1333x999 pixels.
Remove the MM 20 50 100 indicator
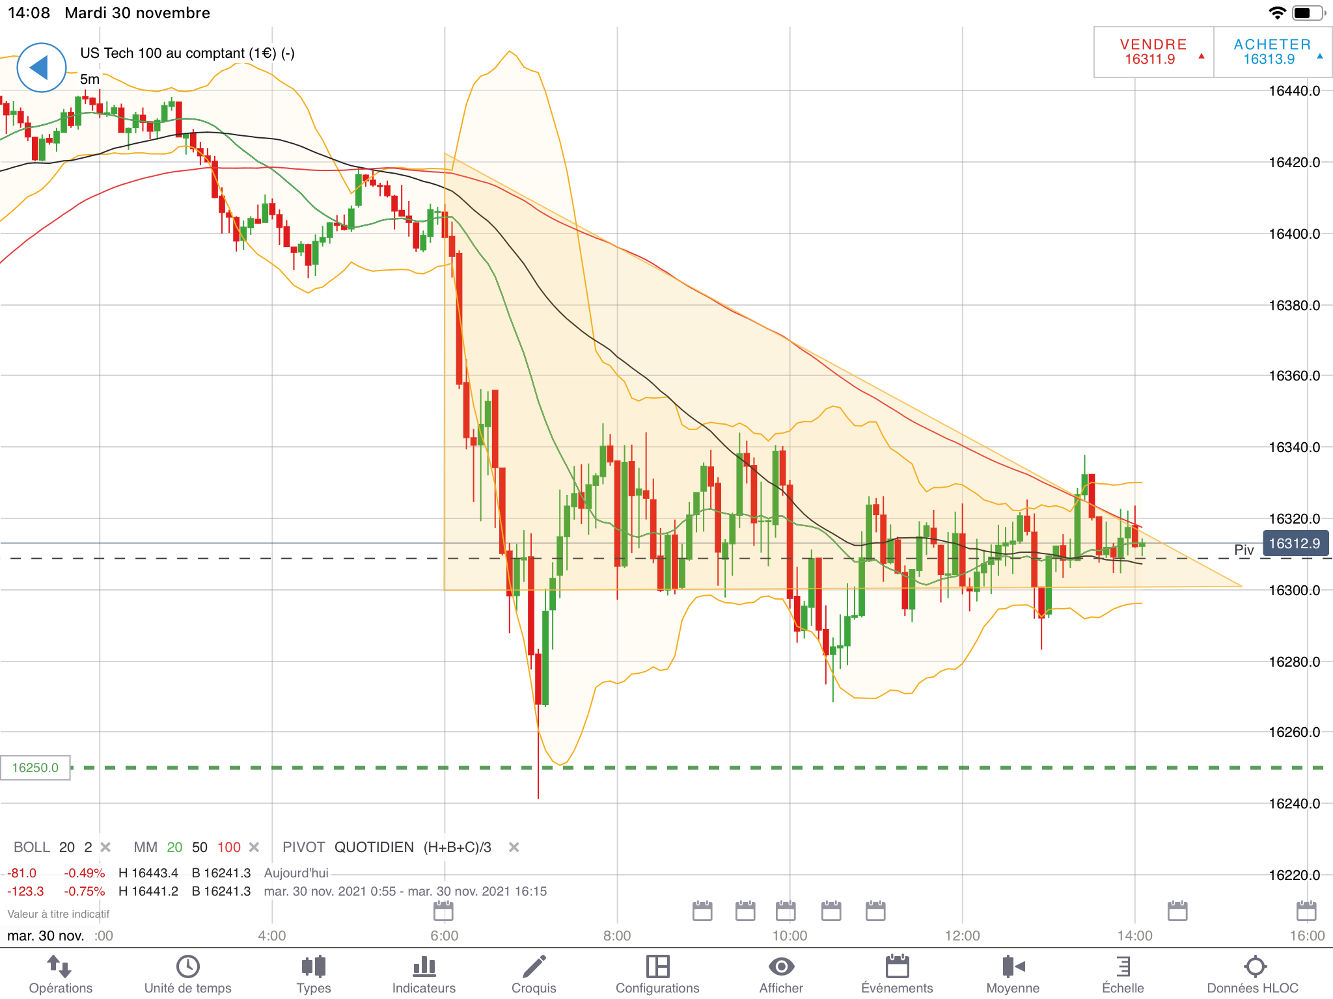[x=254, y=847]
